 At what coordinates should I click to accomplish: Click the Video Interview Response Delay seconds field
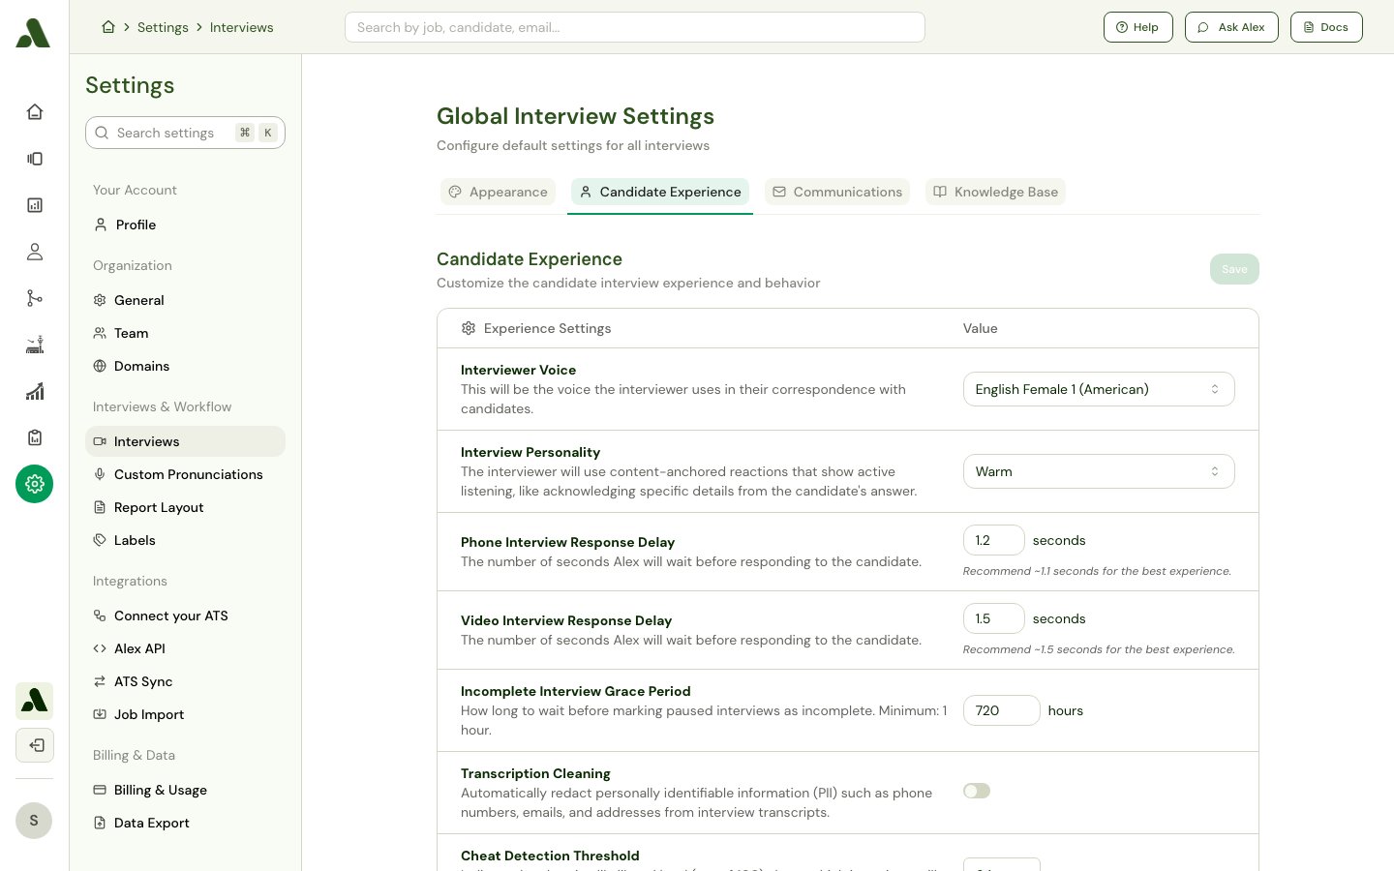(993, 618)
